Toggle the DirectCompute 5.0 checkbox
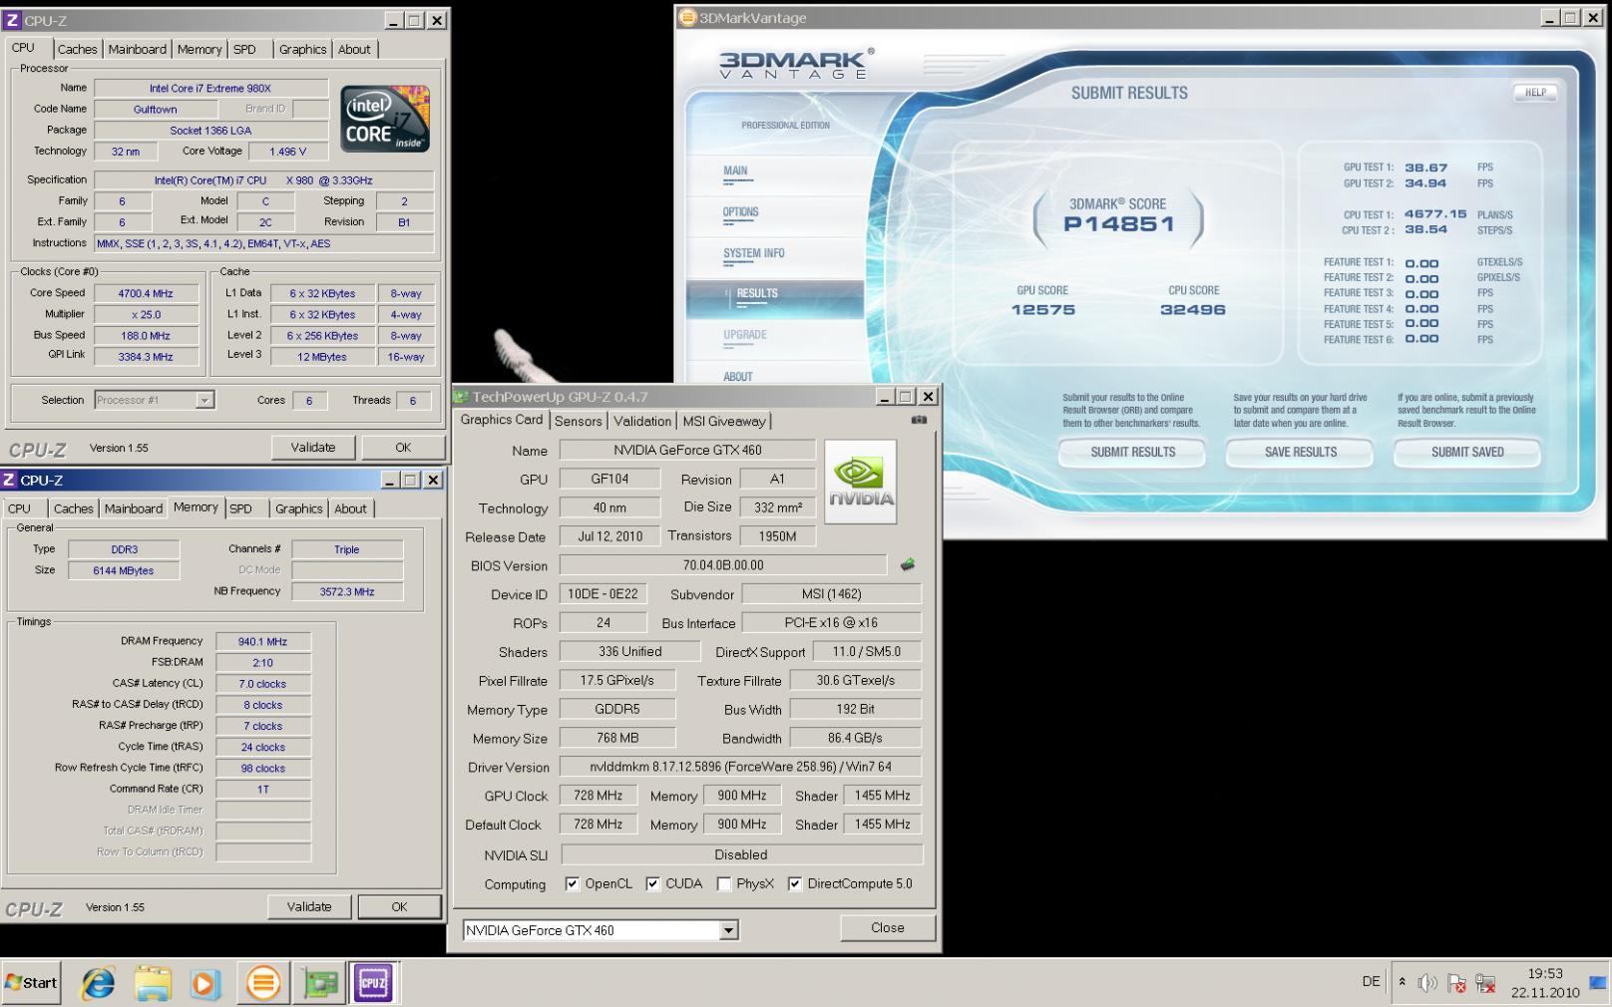This screenshot has width=1612, height=1007. point(794,883)
